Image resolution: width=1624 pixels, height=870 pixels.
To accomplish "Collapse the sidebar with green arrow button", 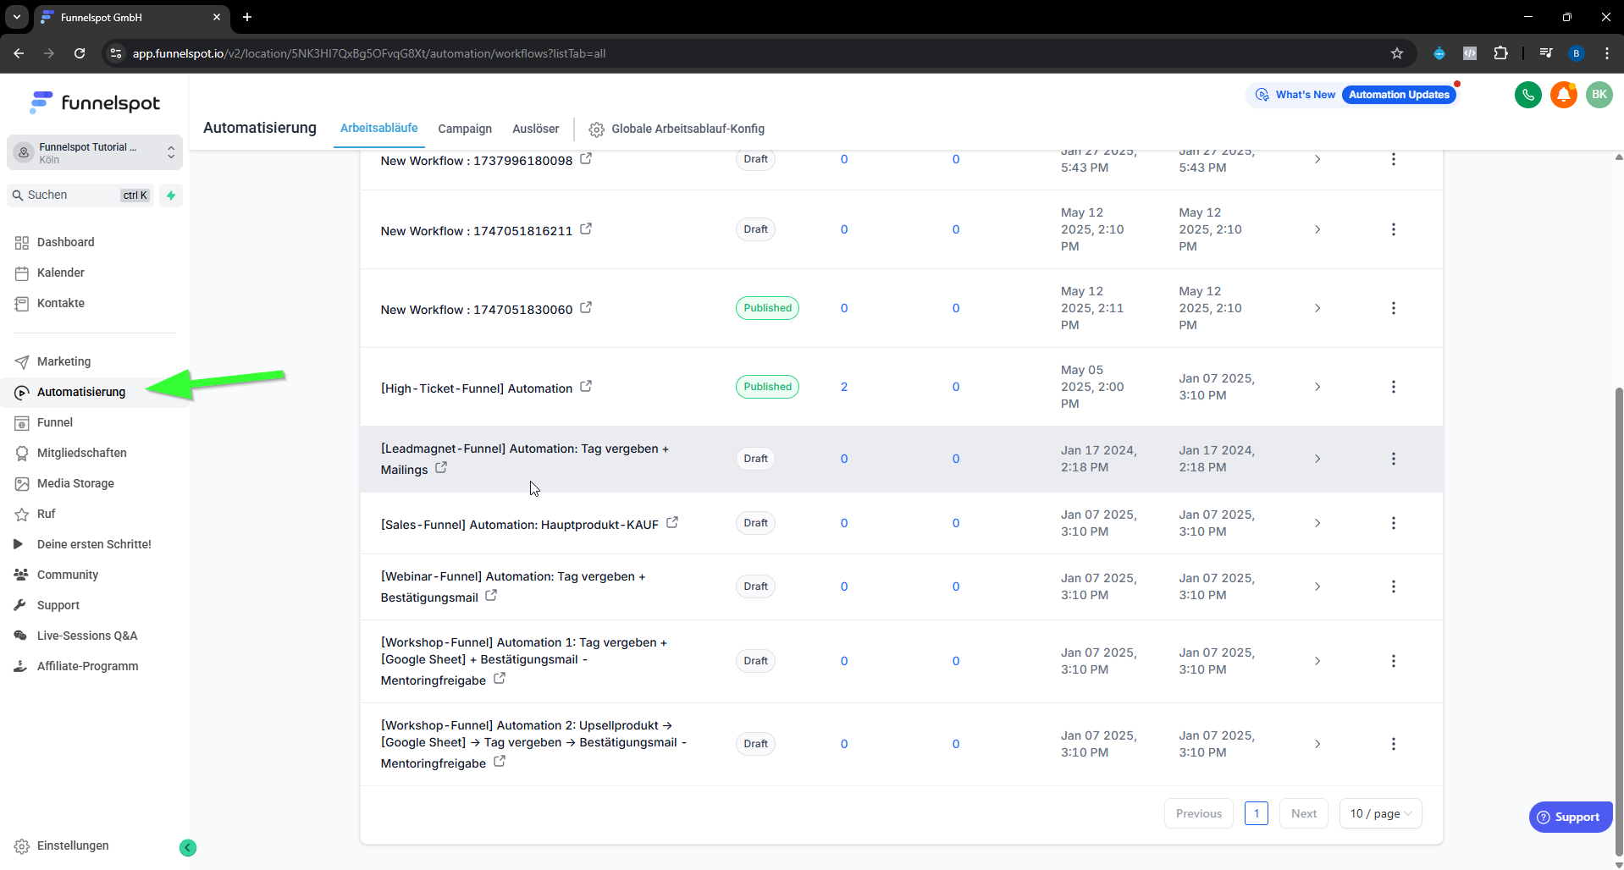I will click(188, 847).
